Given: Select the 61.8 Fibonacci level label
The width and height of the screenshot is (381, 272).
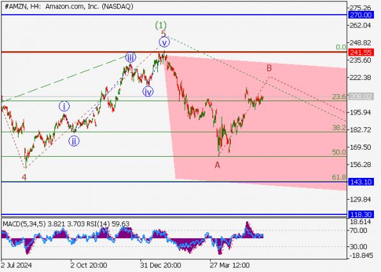Looking at the screenshot, I should tap(339, 177).
